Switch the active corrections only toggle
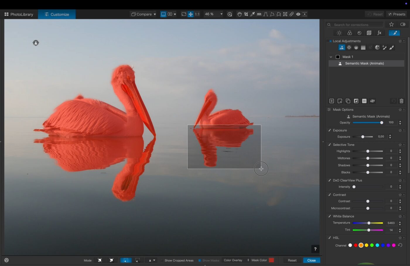This screenshot has height=266, width=410. click(403, 24)
